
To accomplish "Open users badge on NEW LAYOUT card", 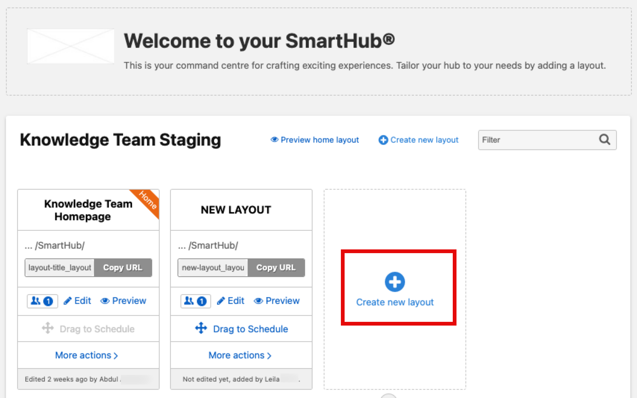I will click(195, 301).
